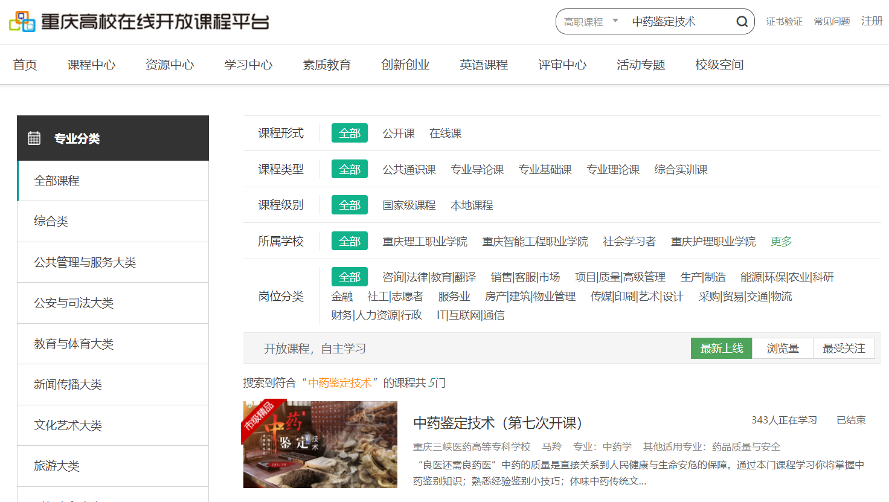Open the 高职课程 category dropdown

tap(591, 22)
